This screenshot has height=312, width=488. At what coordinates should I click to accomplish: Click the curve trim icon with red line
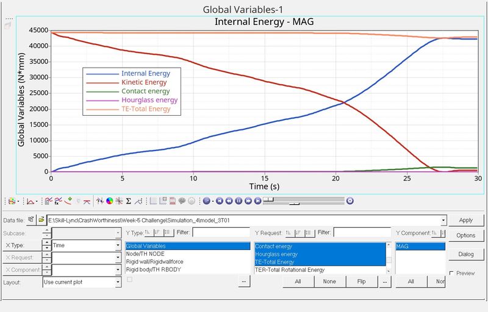(x=87, y=201)
